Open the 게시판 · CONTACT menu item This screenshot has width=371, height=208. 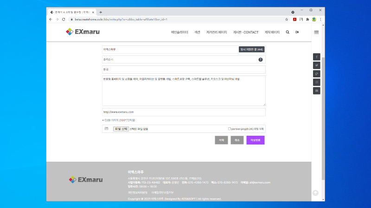point(246,32)
